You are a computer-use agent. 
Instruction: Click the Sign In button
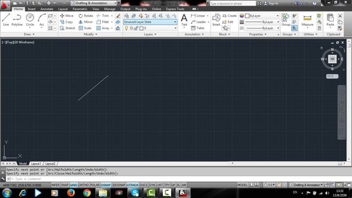271,3
